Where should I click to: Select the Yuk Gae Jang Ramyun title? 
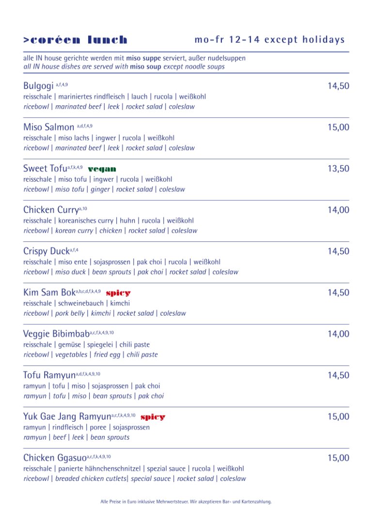[x=67, y=416]
